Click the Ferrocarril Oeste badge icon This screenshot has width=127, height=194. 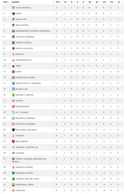(x=13, y=185)
